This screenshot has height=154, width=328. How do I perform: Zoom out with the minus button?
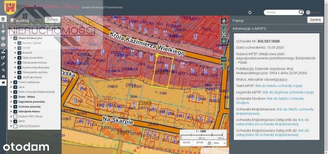click(x=224, y=59)
